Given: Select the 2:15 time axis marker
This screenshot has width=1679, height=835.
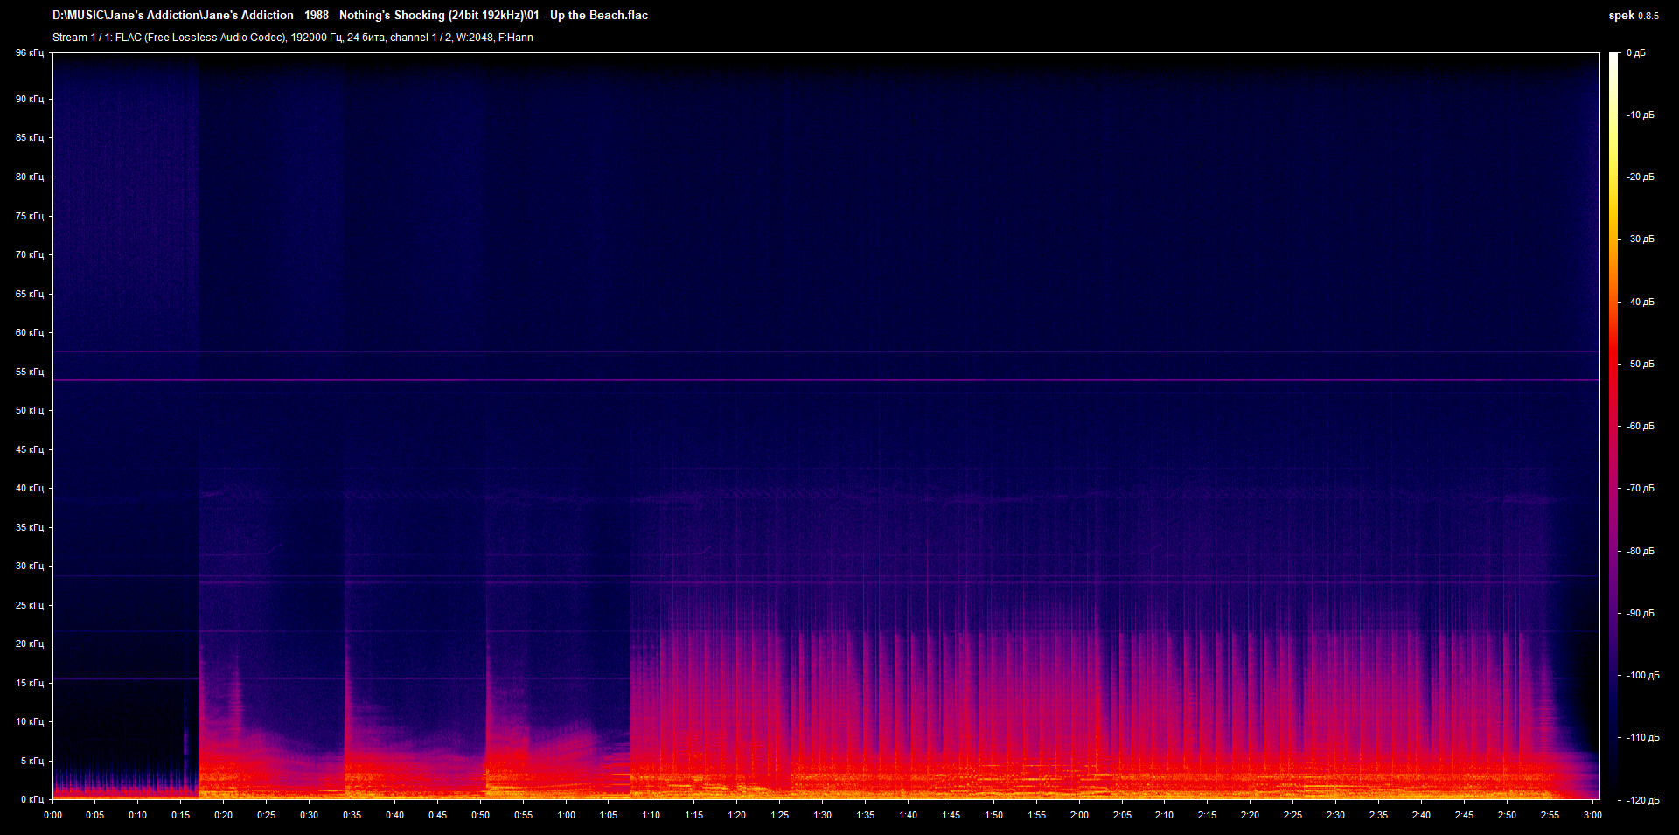Looking at the screenshot, I should [x=1207, y=815].
